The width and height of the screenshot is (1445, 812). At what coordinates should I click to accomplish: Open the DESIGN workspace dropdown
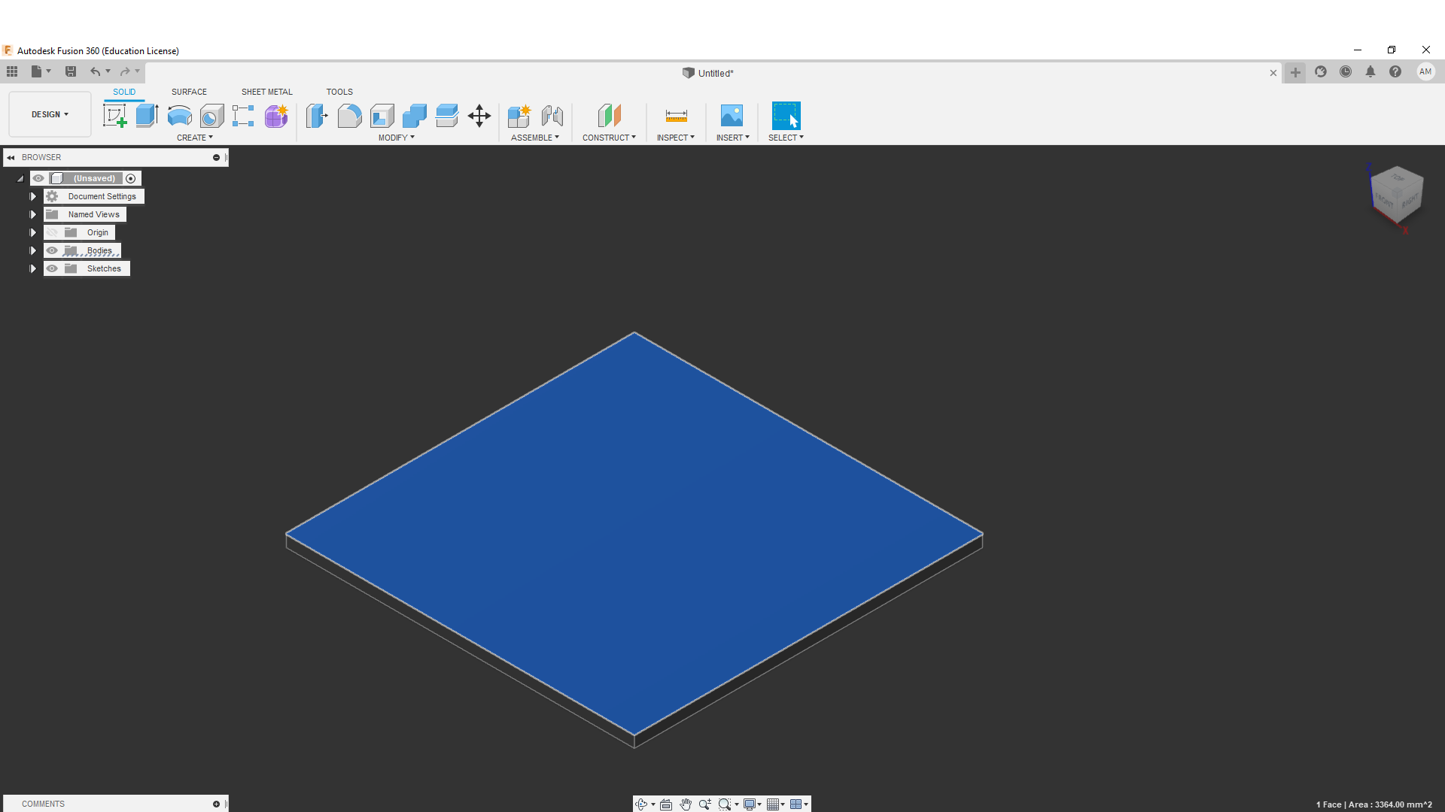tap(50, 114)
